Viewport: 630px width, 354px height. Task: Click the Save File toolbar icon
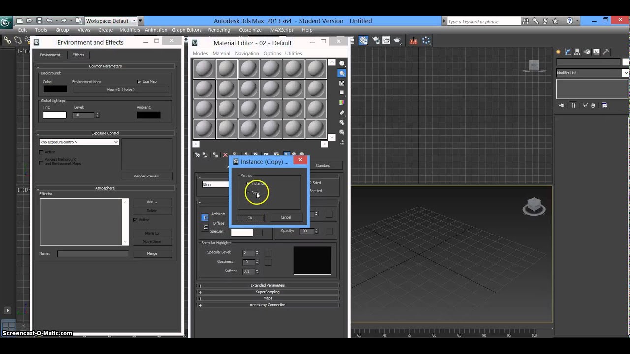[x=39, y=21]
